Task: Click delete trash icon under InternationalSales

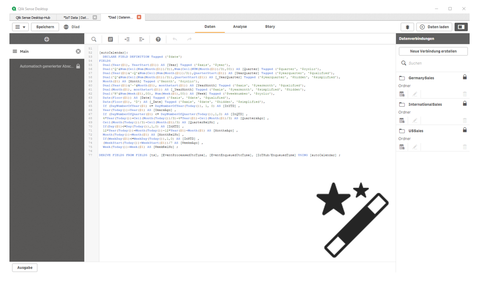Action: [465, 120]
